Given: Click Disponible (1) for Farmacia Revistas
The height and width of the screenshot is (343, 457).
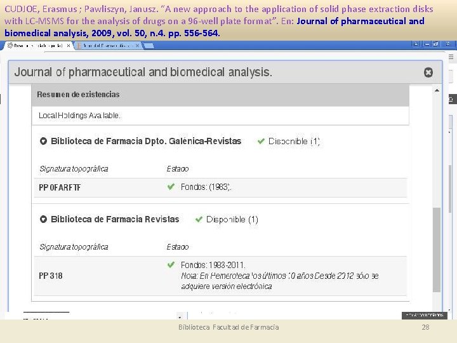Looking at the screenshot, I should (232, 220).
